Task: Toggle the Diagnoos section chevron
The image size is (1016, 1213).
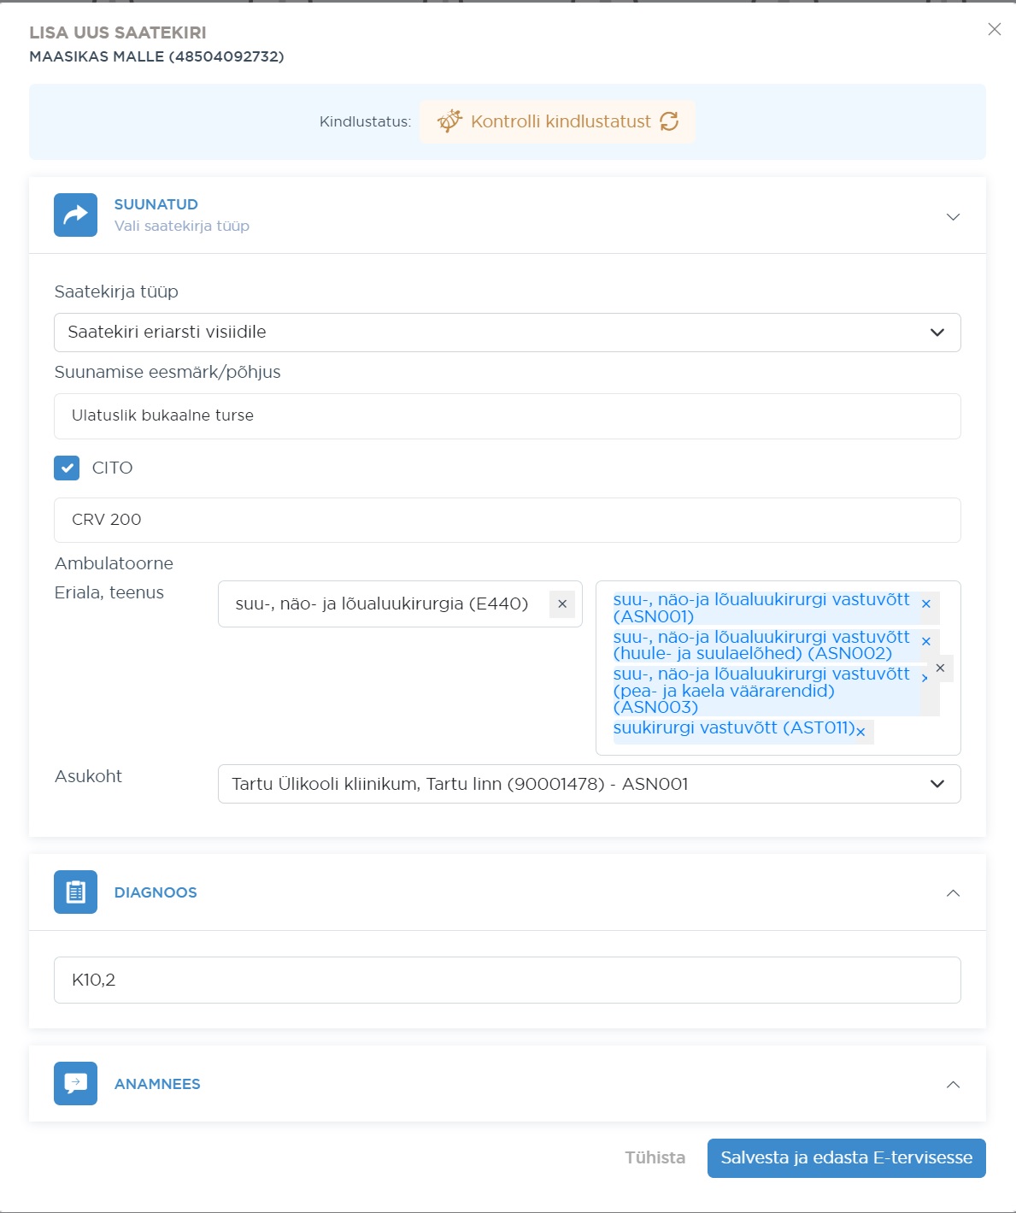Action: coord(953,893)
